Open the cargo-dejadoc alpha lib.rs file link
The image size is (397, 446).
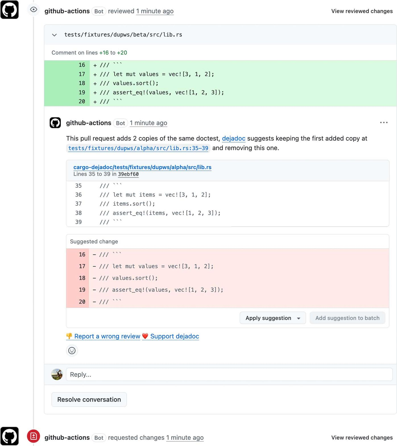[x=142, y=167]
